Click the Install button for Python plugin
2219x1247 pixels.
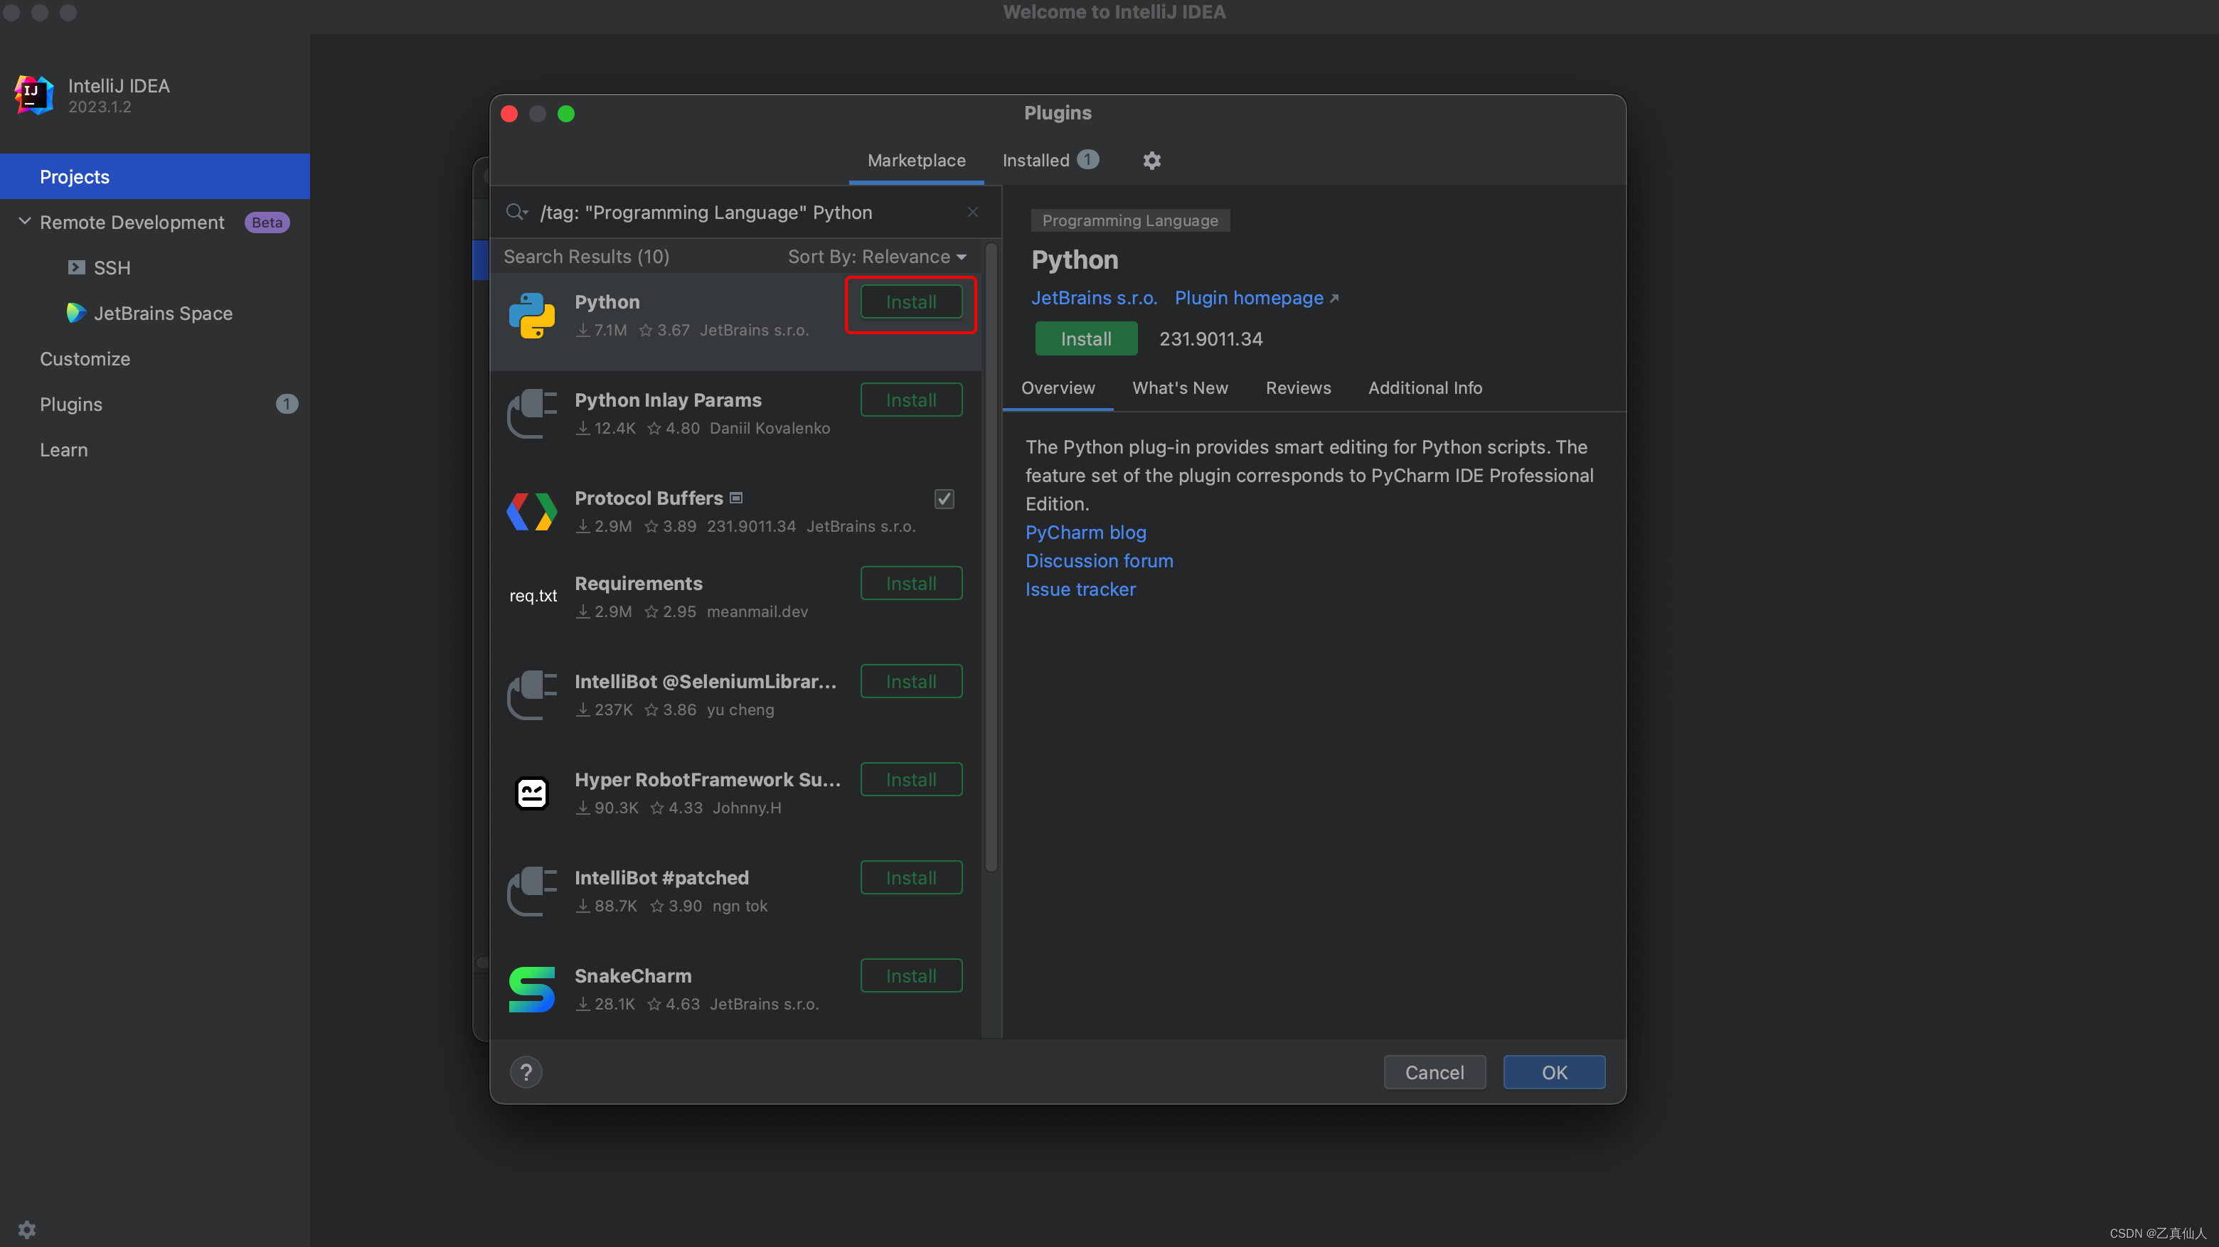tap(911, 301)
